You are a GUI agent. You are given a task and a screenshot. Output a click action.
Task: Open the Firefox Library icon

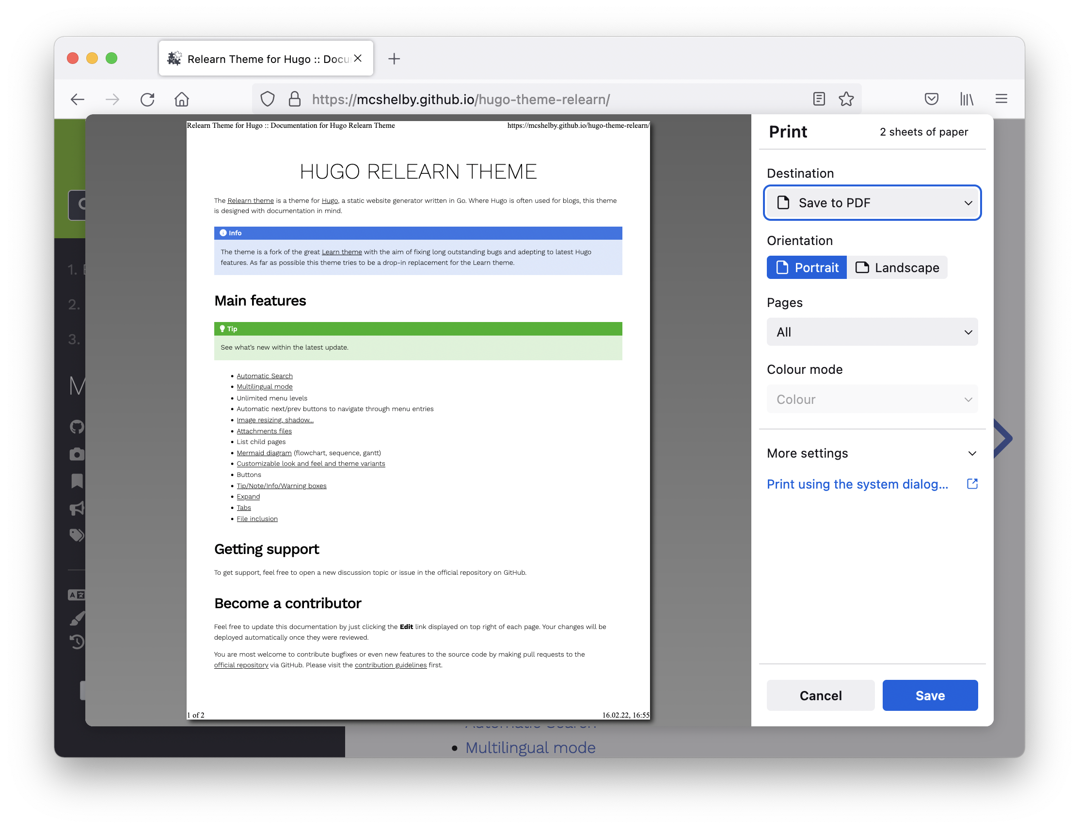pyautogui.click(x=967, y=99)
